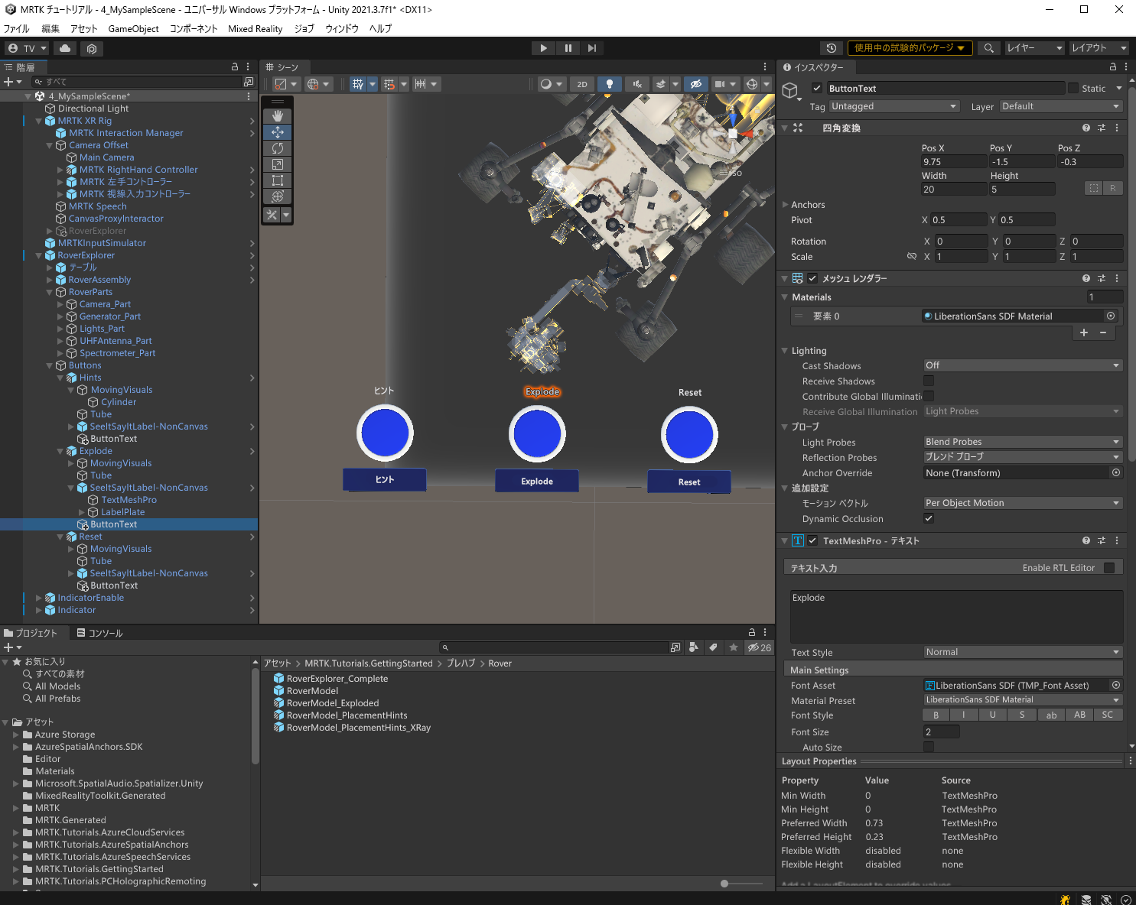
Task: Toggle the Static checkbox
Action: click(x=1073, y=88)
